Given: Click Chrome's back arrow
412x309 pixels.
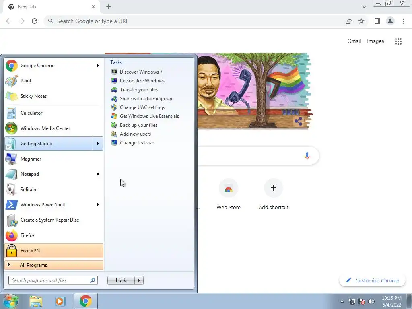Looking at the screenshot, I should [9, 21].
